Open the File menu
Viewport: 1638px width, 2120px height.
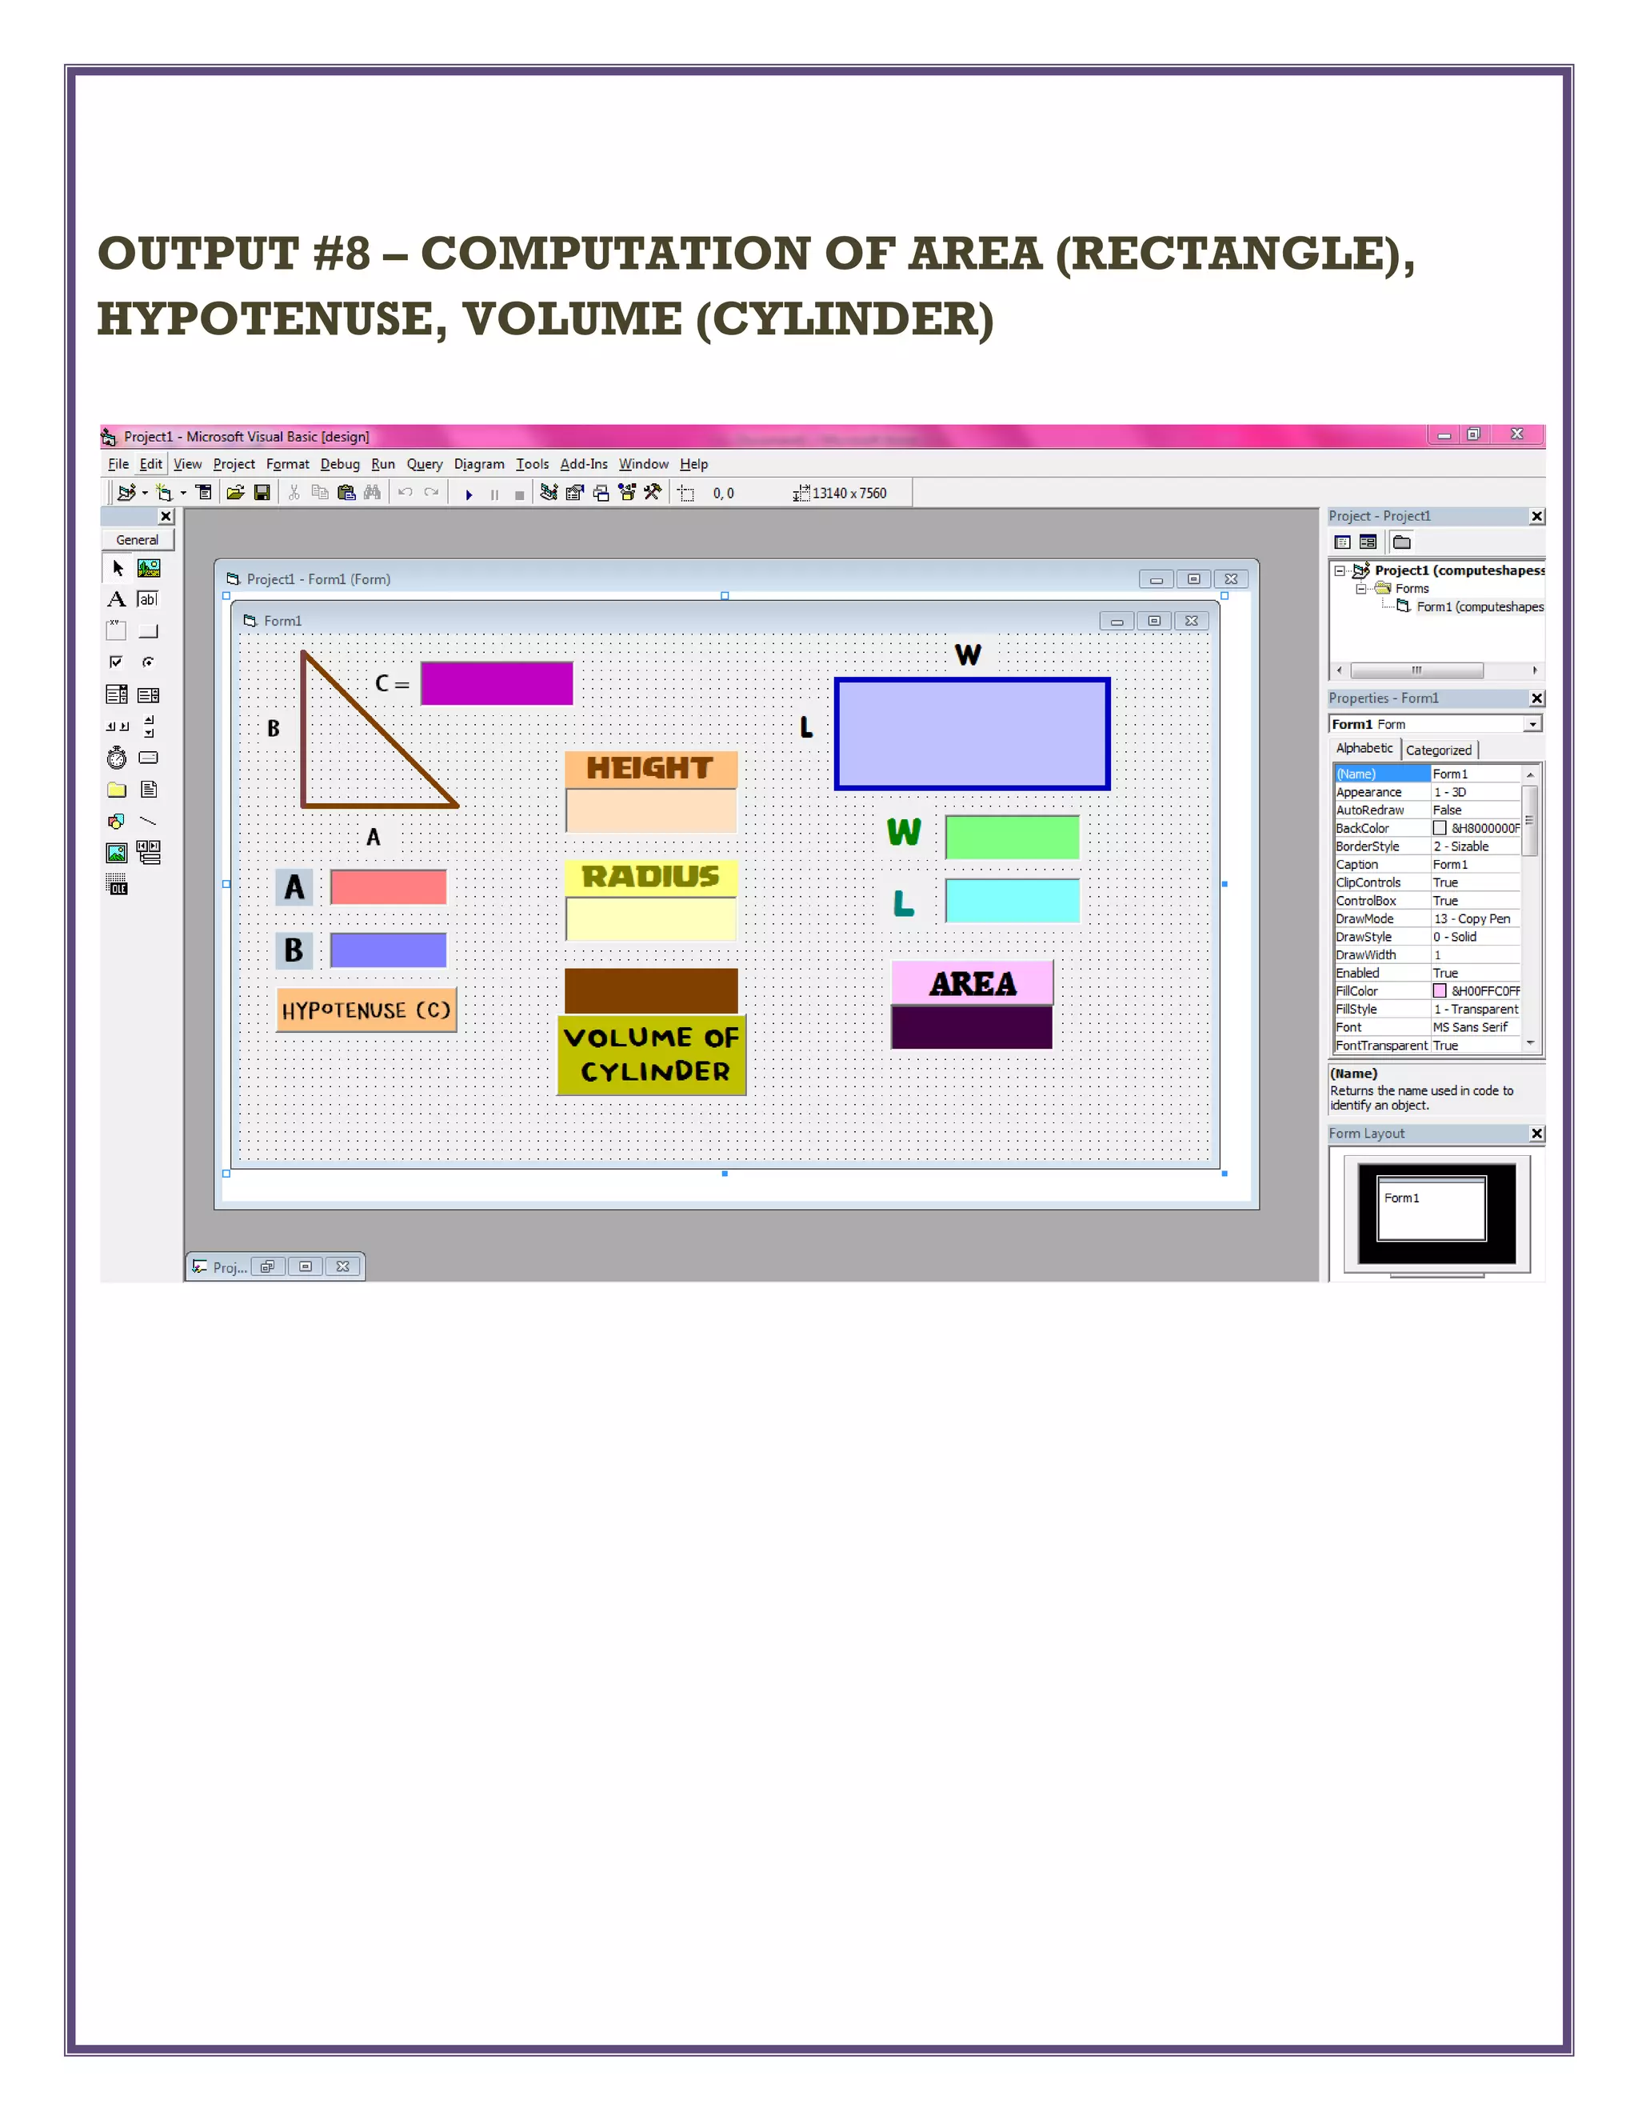(118, 464)
